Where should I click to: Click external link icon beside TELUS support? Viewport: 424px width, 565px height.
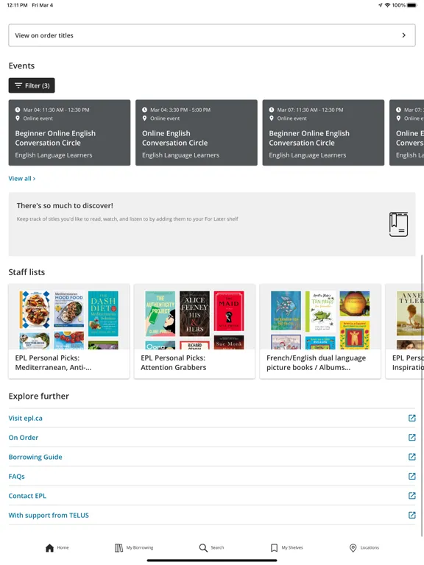tap(411, 515)
